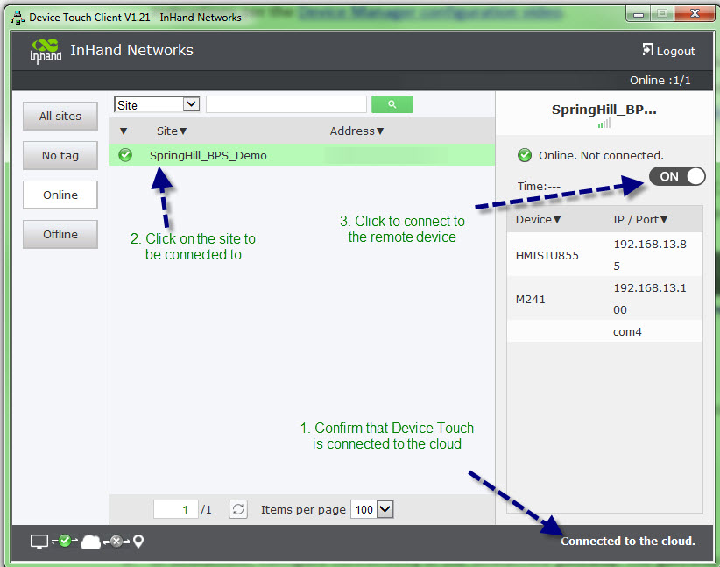This screenshot has height=567, width=720.
Task: Sort by the Site column header
Action: tap(172, 131)
